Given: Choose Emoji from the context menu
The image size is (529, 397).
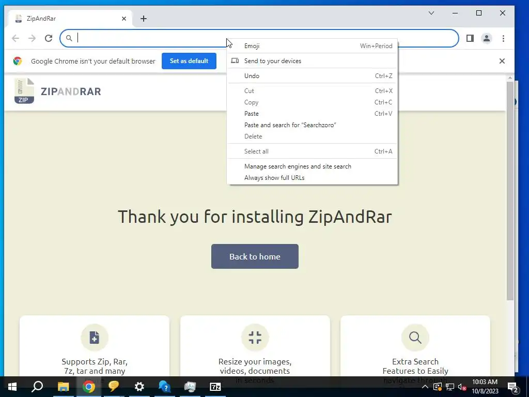Looking at the screenshot, I should (x=313, y=46).
